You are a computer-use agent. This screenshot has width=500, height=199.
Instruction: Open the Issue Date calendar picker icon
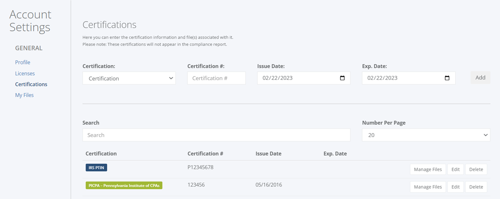tap(342, 78)
